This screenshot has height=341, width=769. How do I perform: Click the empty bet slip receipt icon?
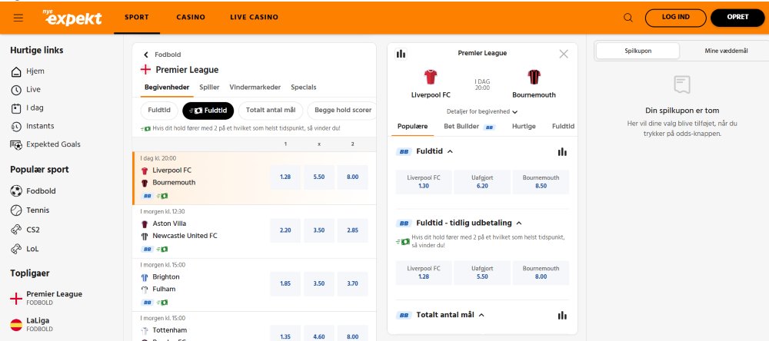(x=681, y=84)
